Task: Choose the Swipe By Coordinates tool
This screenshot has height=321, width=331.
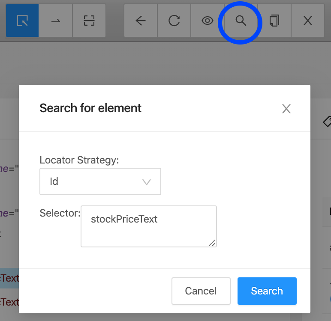Action: point(56,21)
